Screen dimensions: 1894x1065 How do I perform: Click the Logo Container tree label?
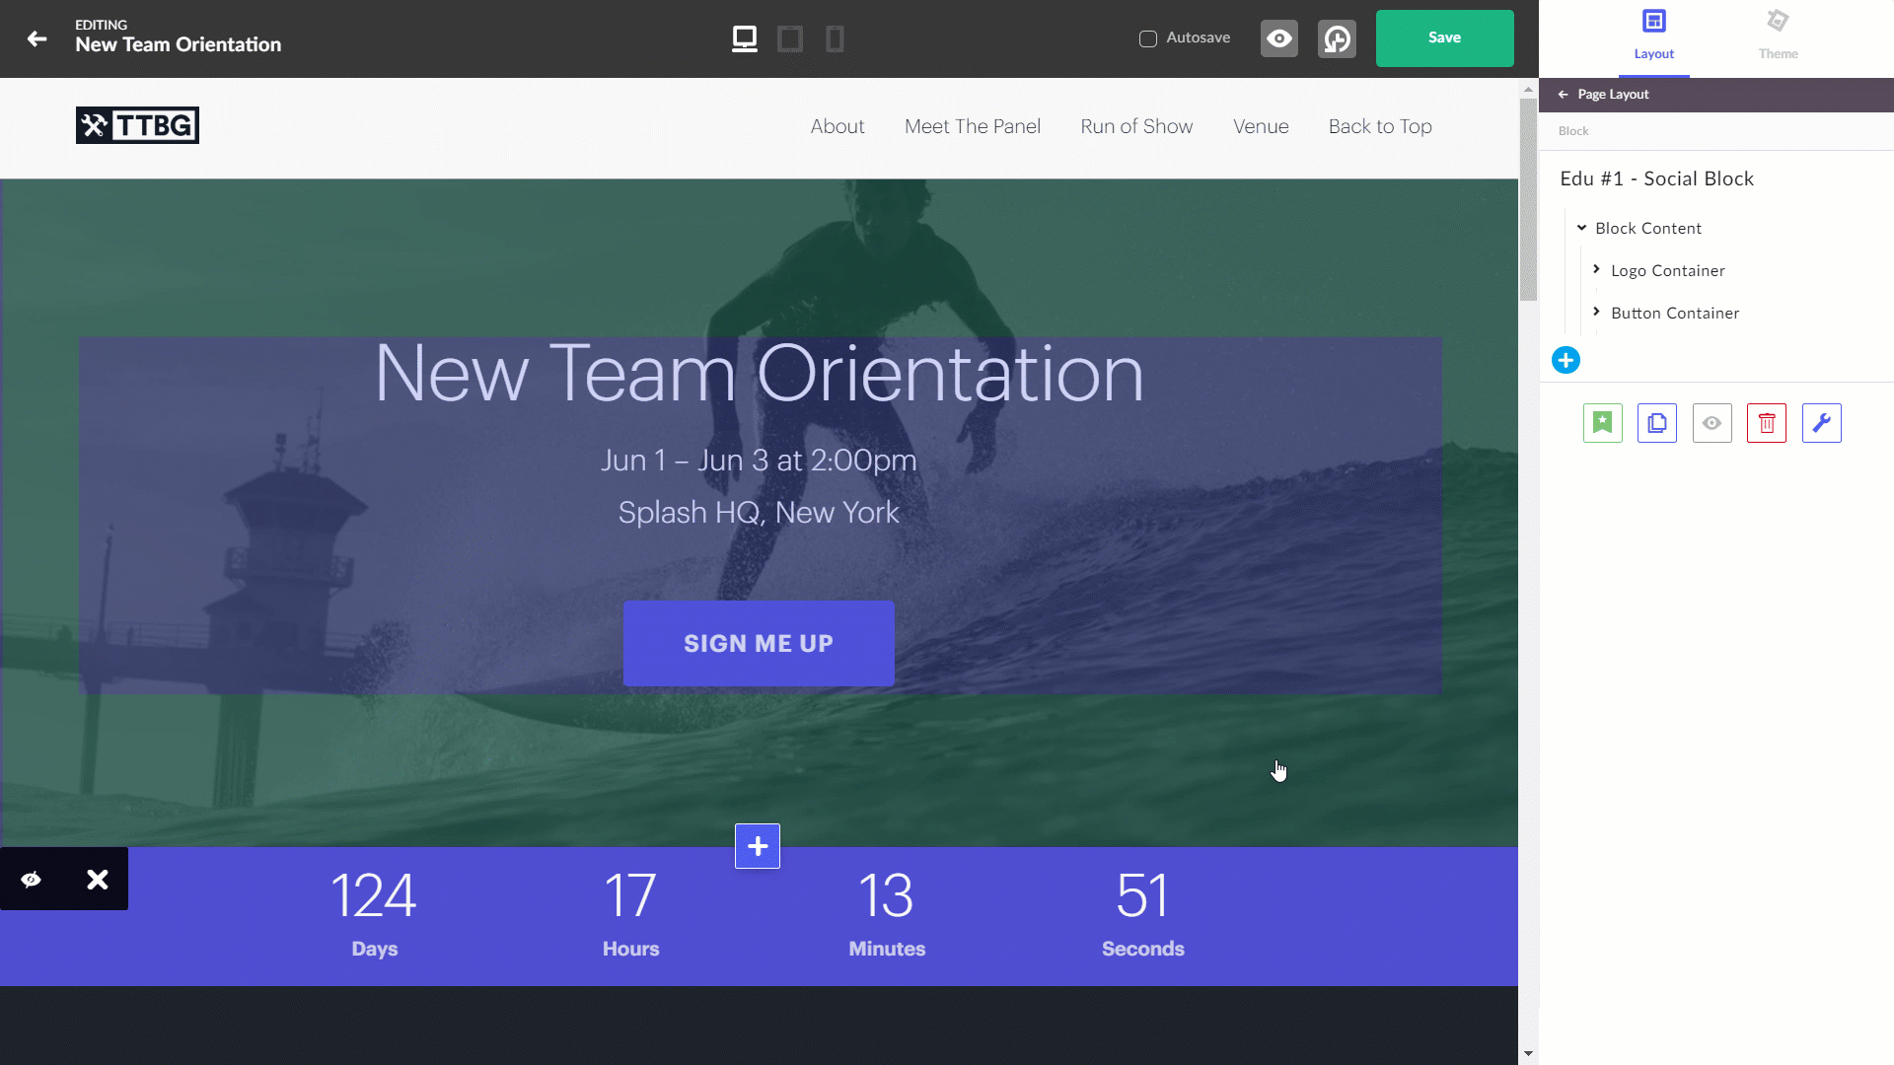click(x=1668, y=270)
